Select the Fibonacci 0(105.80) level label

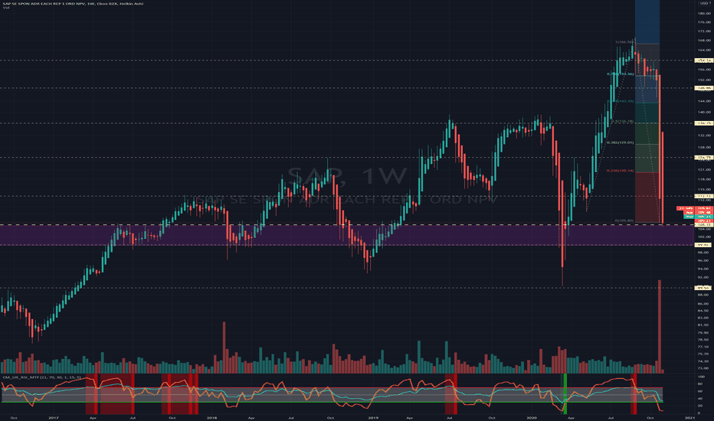pyautogui.click(x=624, y=220)
